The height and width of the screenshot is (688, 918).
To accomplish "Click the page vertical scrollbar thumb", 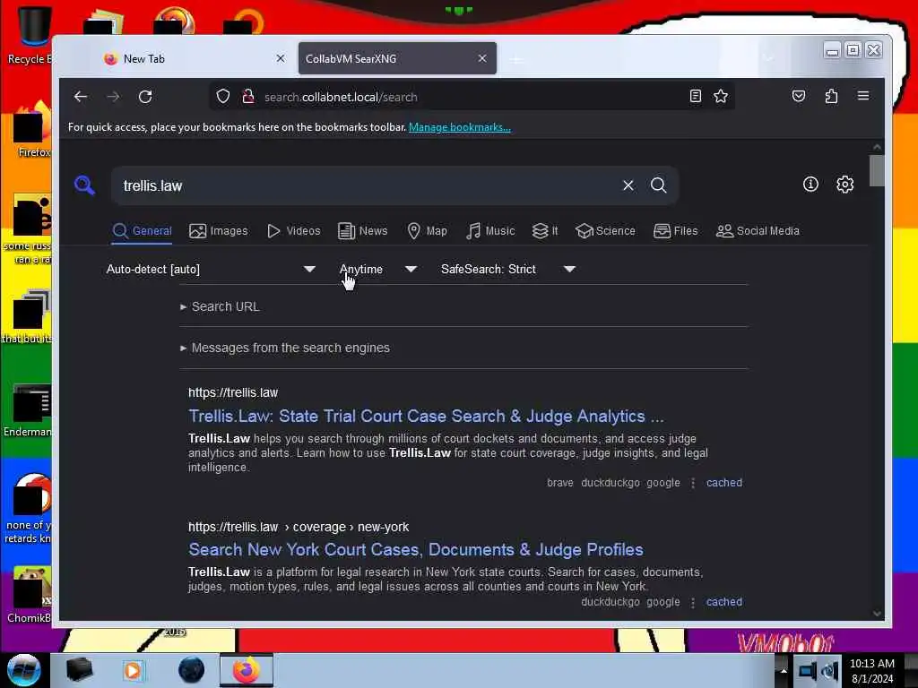I will click(x=877, y=170).
